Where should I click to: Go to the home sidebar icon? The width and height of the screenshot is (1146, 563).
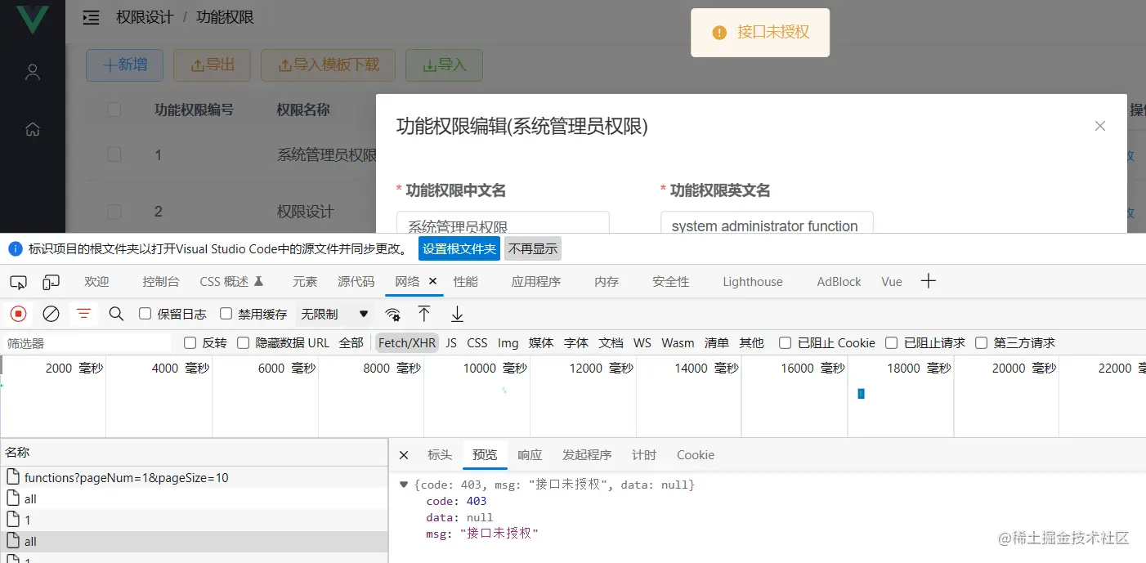pyautogui.click(x=33, y=129)
